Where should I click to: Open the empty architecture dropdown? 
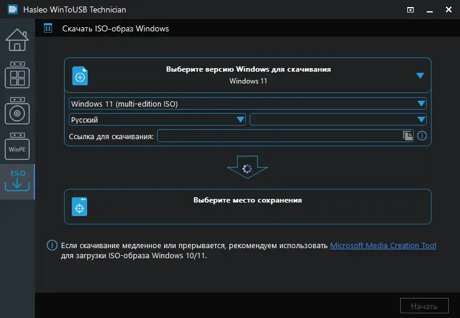point(338,120)
